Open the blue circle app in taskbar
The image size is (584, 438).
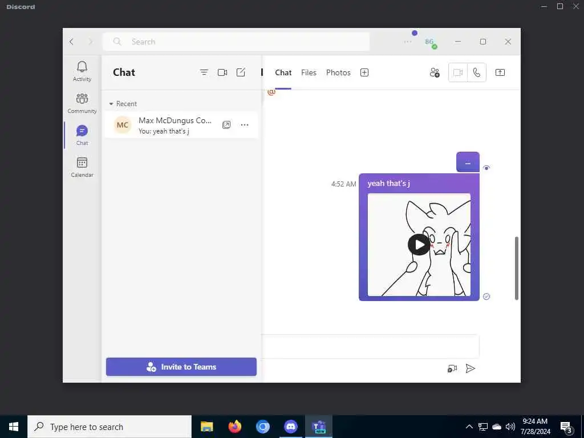tap(262, 427)
